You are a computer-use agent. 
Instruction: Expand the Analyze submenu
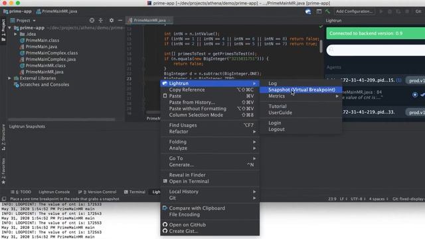click(210, 148)
